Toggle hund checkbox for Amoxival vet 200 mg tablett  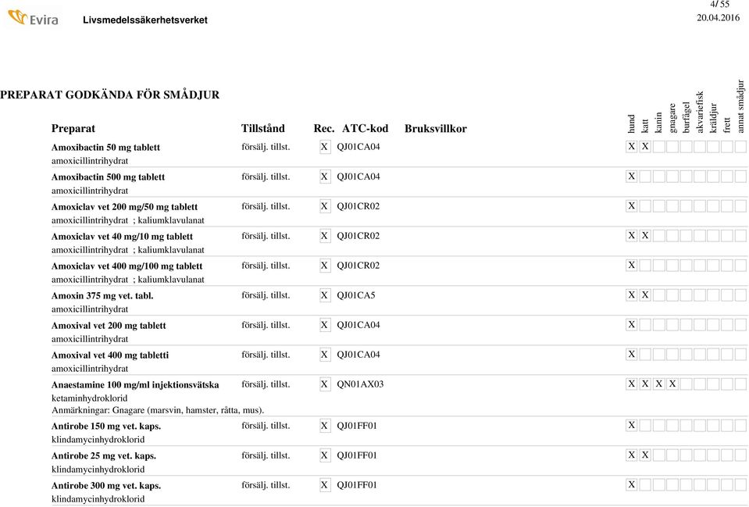tap(632, 324)
